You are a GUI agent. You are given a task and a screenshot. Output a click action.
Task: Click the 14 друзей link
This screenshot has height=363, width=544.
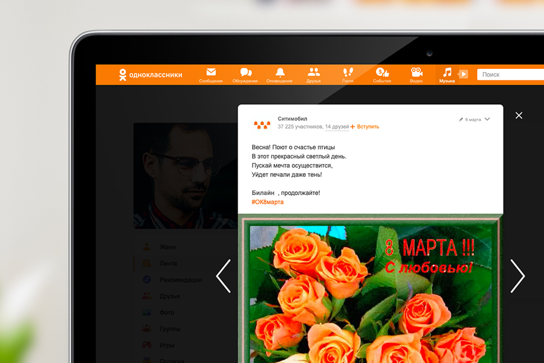(x=337, y=127)
